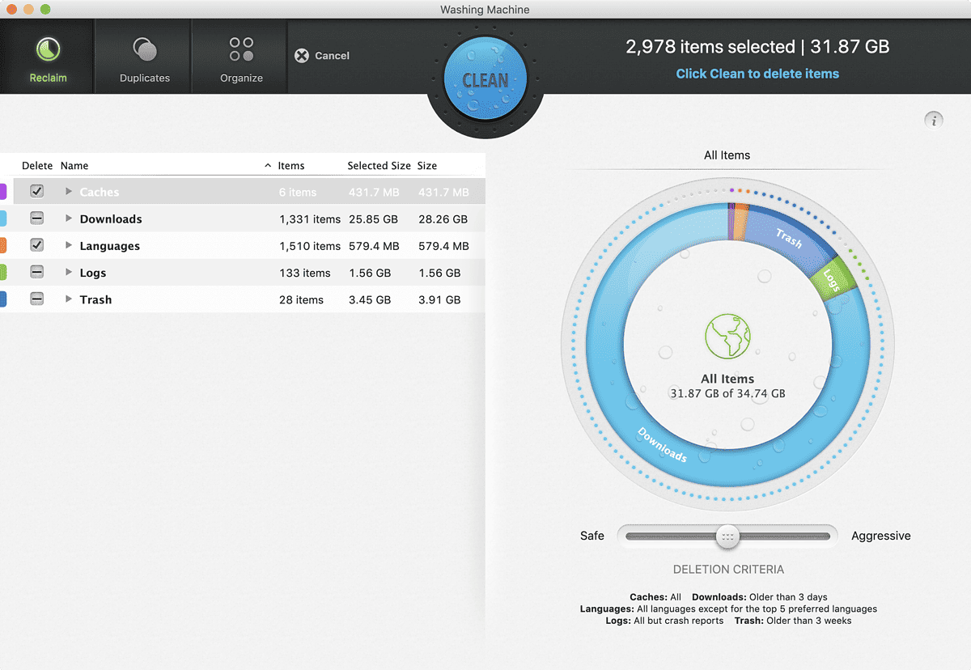Expand the Downloads row

coord(69,218)
